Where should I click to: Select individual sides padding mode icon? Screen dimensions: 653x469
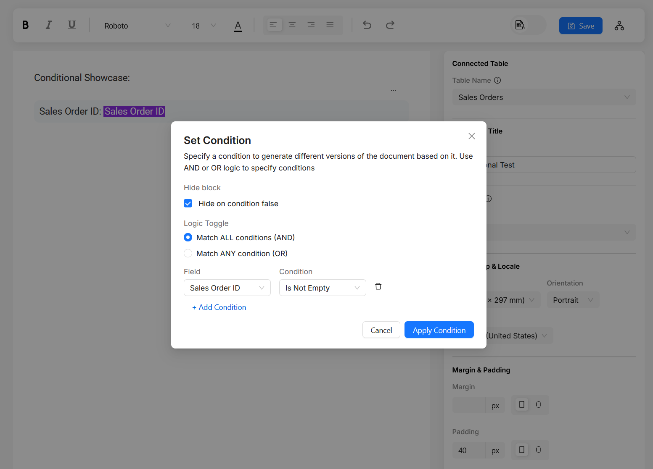pyautogui.click(x=539, y=450)
